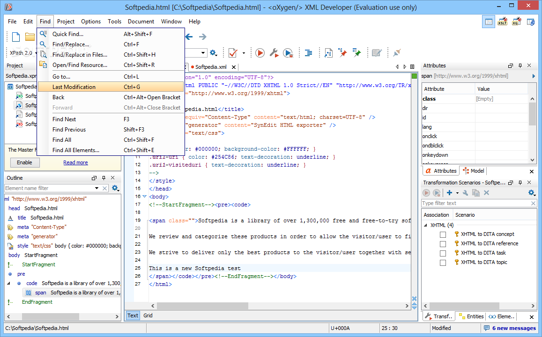Switch to the XQuery debugger perspective

point(516,22)
